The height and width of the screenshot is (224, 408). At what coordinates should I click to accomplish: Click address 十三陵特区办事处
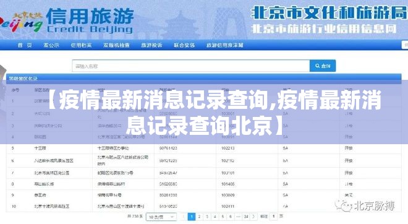(x=113, y=148)
